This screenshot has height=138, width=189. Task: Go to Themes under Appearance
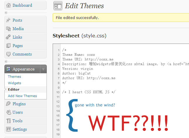pyautogui.click(x=14, y=77)
